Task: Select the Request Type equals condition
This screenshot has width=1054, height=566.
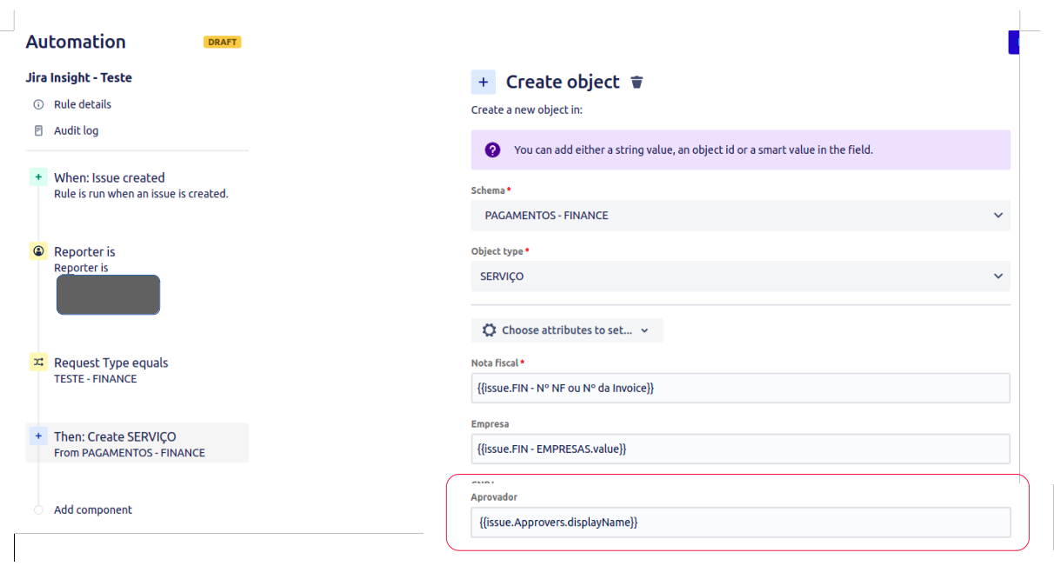Action: [111, 363]
